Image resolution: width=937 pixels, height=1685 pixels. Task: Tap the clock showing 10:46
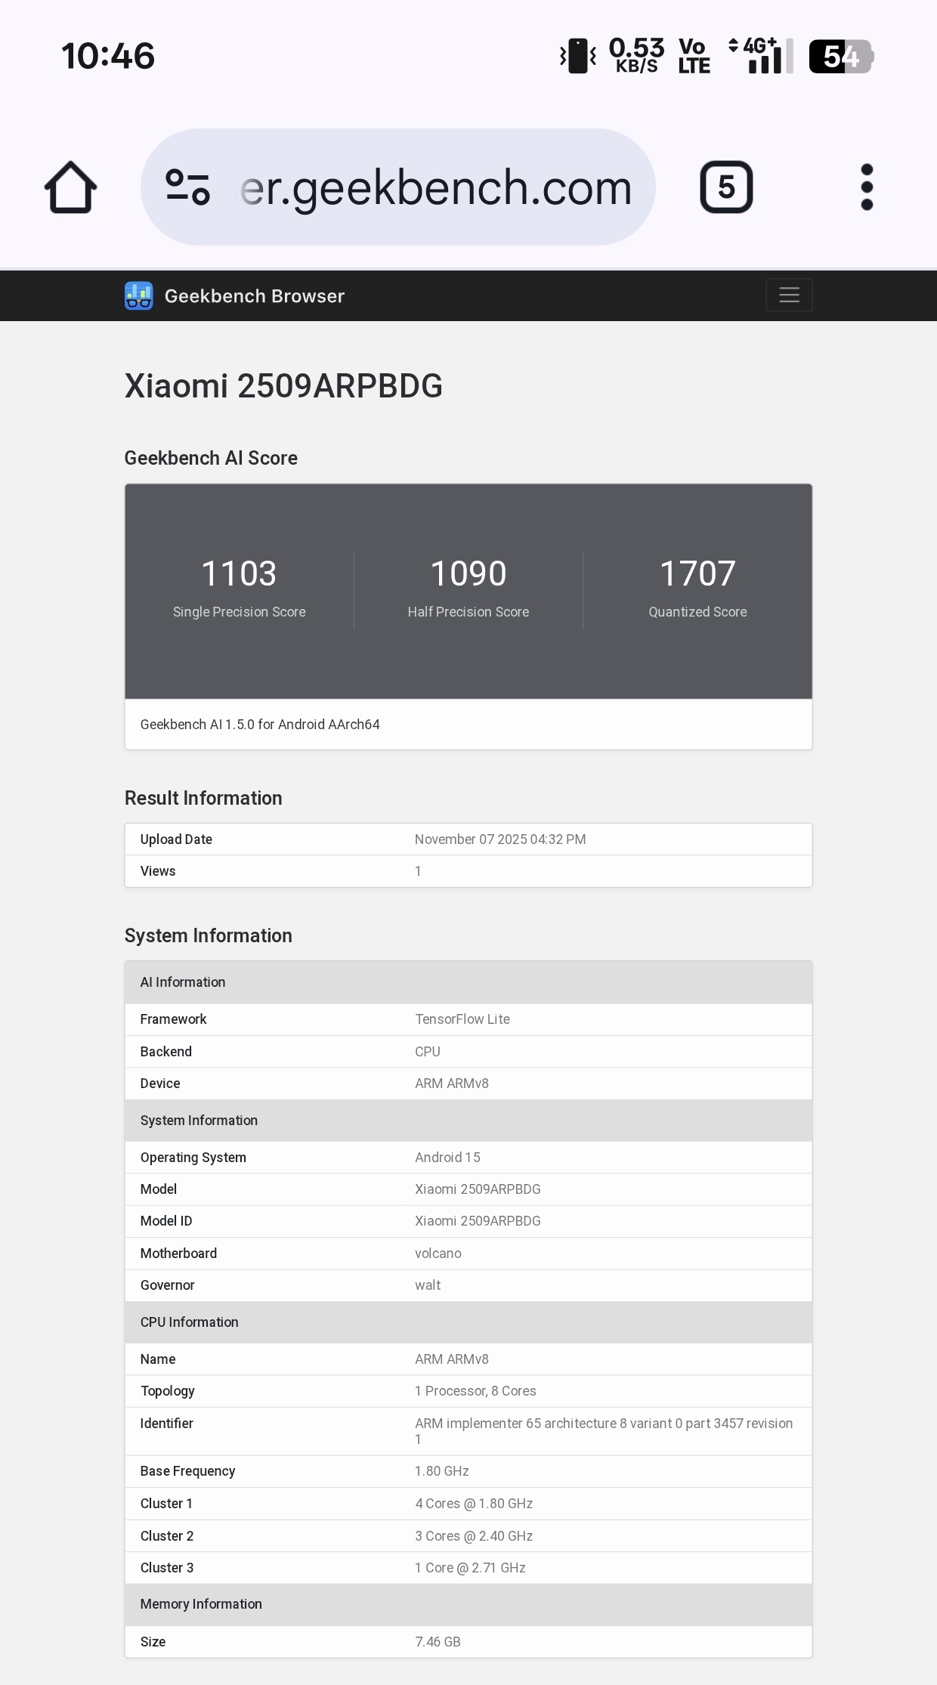(x=108, y=57)
